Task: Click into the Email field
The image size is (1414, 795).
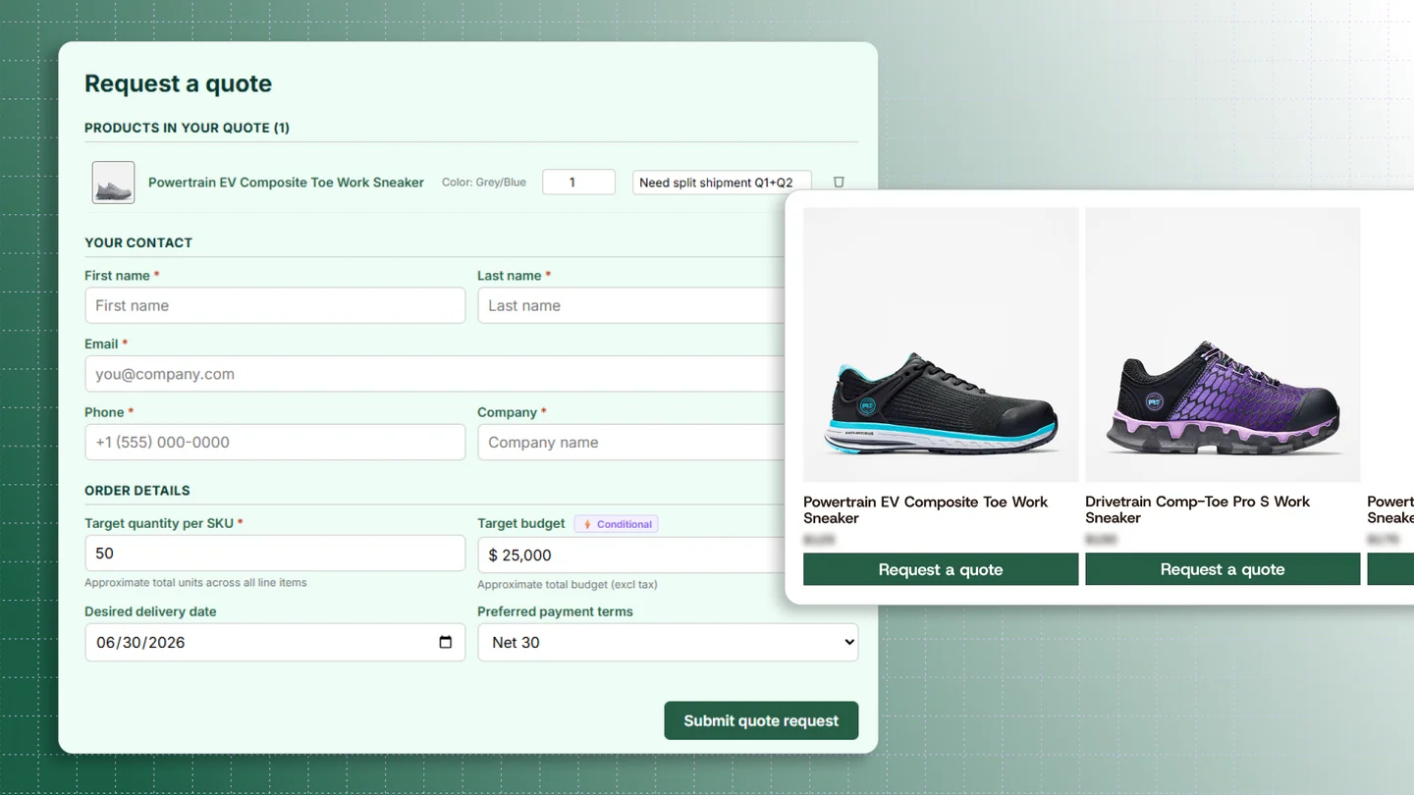Action: (x=435, y=374)
